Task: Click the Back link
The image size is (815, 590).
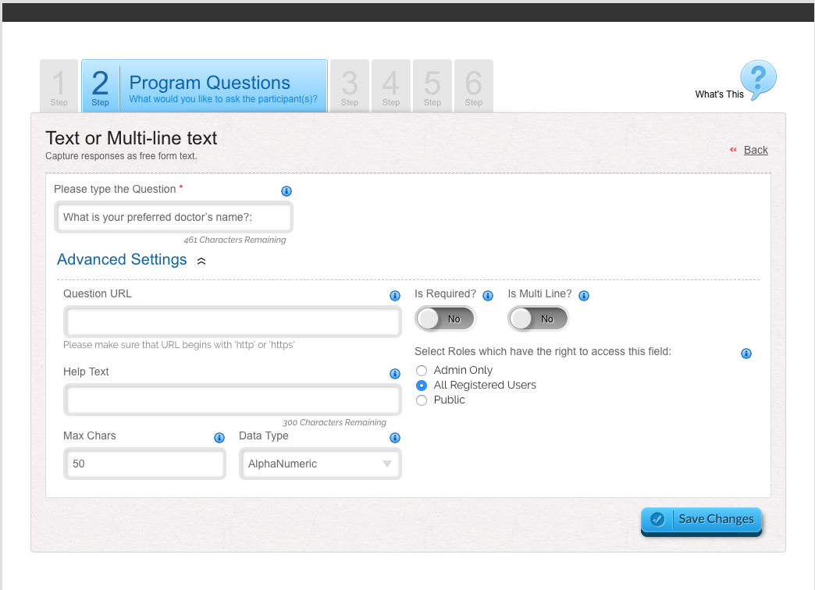Action: 756,150
